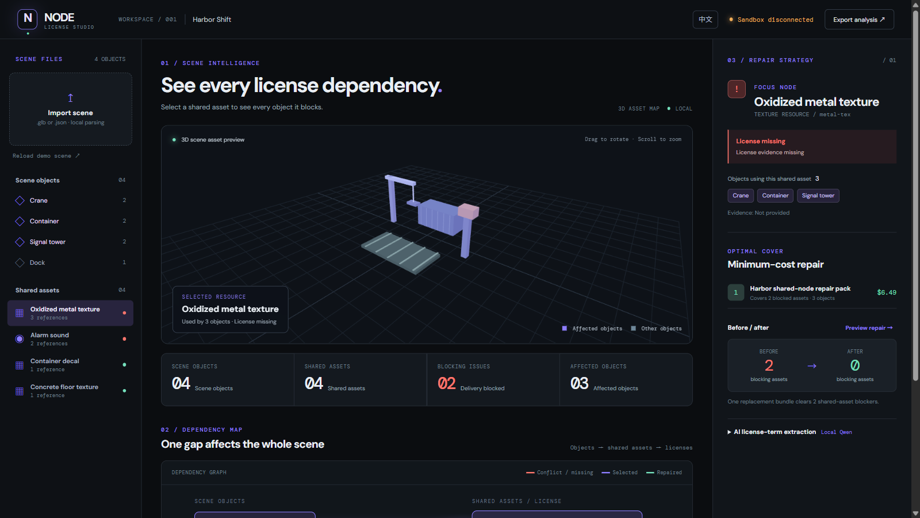Image resolution: width=920 pixels, height=518 pixels.
Task: Click the WORKSPACE / 001 breadcrumb
Action: tap(147, 20)
